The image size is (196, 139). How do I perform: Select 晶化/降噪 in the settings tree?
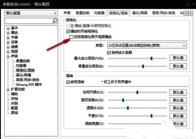(x=24, y=75)
